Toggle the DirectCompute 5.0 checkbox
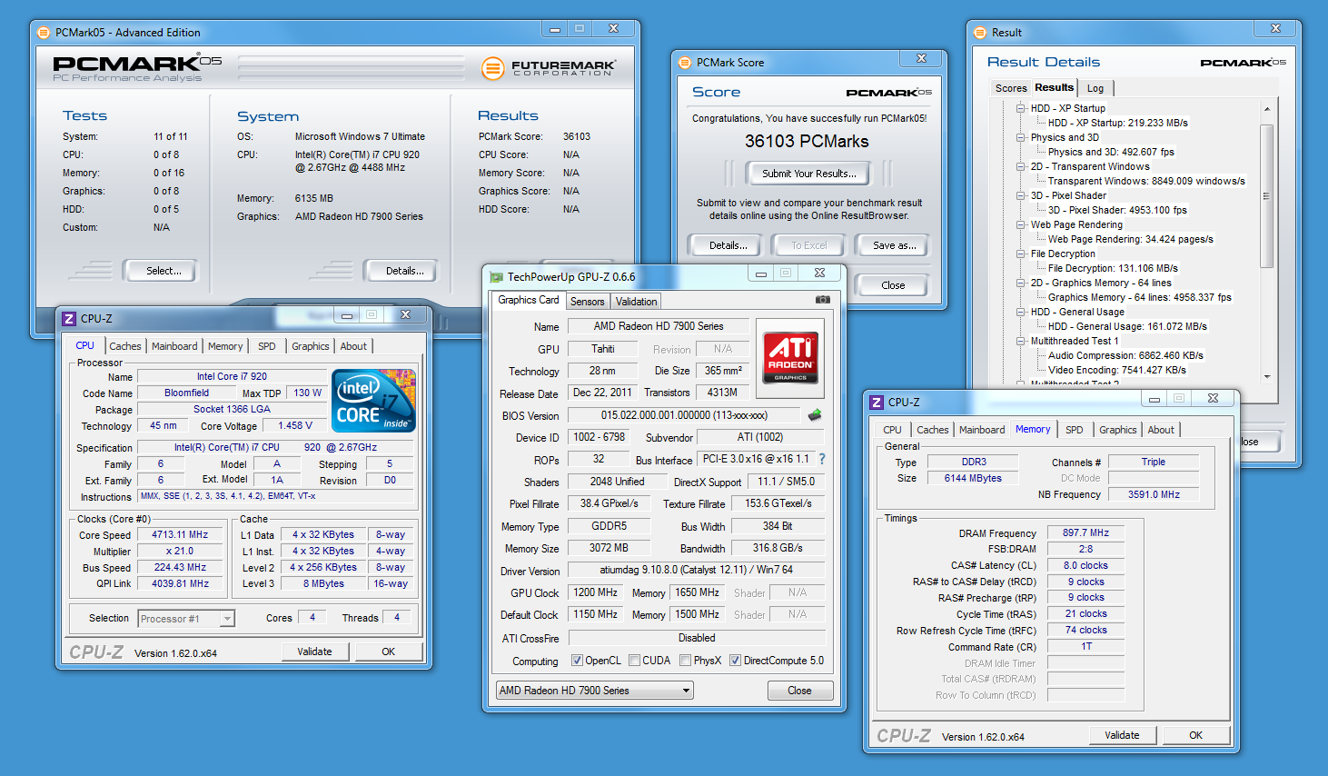The image size is (1328, 776). 735,661
